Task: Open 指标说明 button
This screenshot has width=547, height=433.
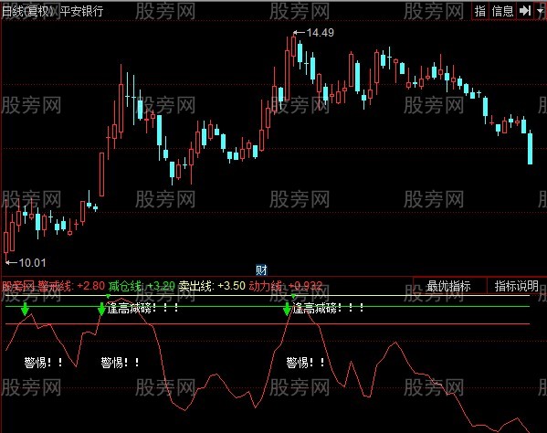Action: coord(517,286)
